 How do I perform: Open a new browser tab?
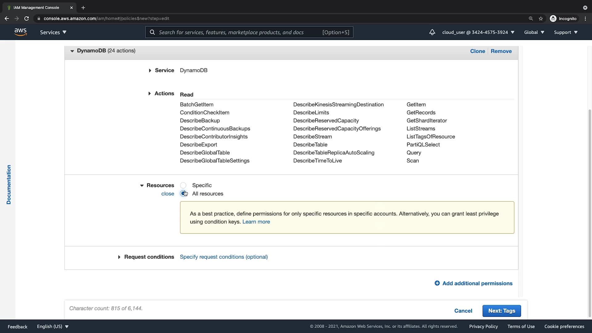click(83, 8)
